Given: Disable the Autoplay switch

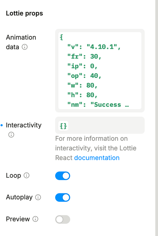Looking at the screenshot, I should (63, 197).
